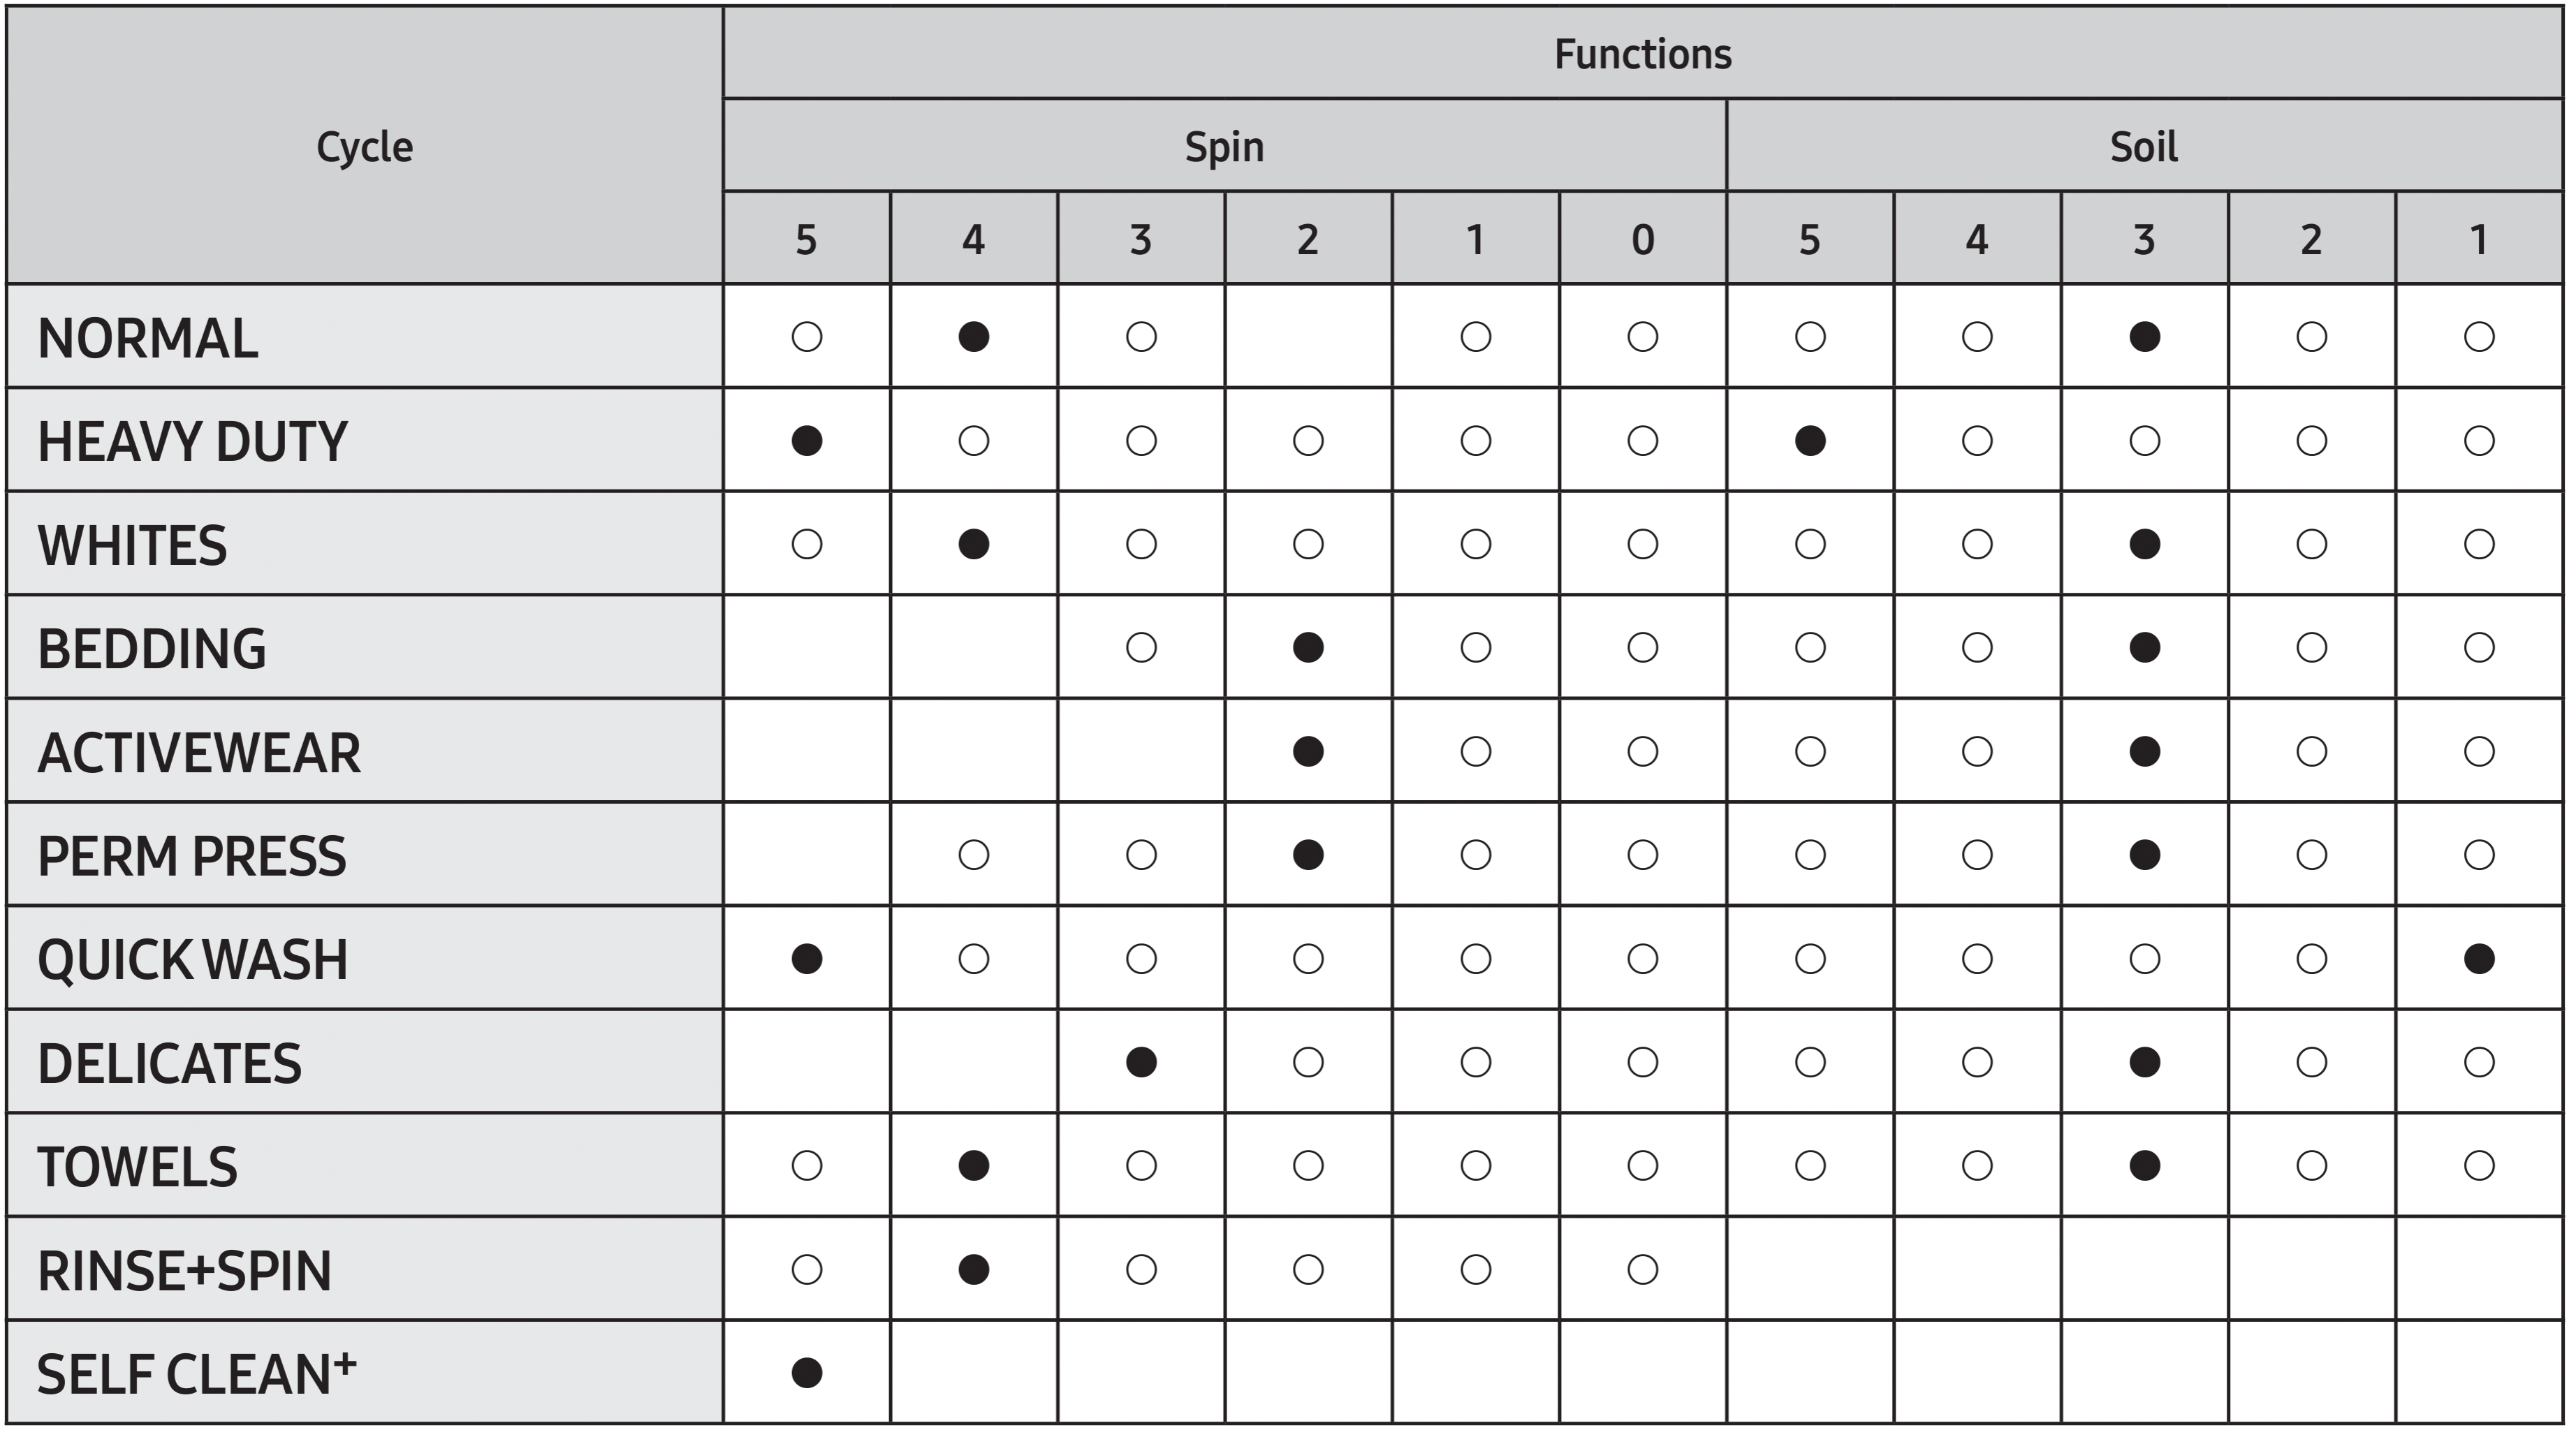Click the Spin column group header
This screenshot has height=1430, width=2569.
point(1224,147)
